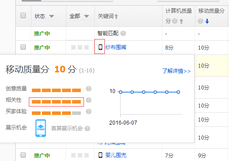The width and height of the screenshot is (229, 161).
Task: Click the 关键词 column header
Action: (x=106, y=16)
